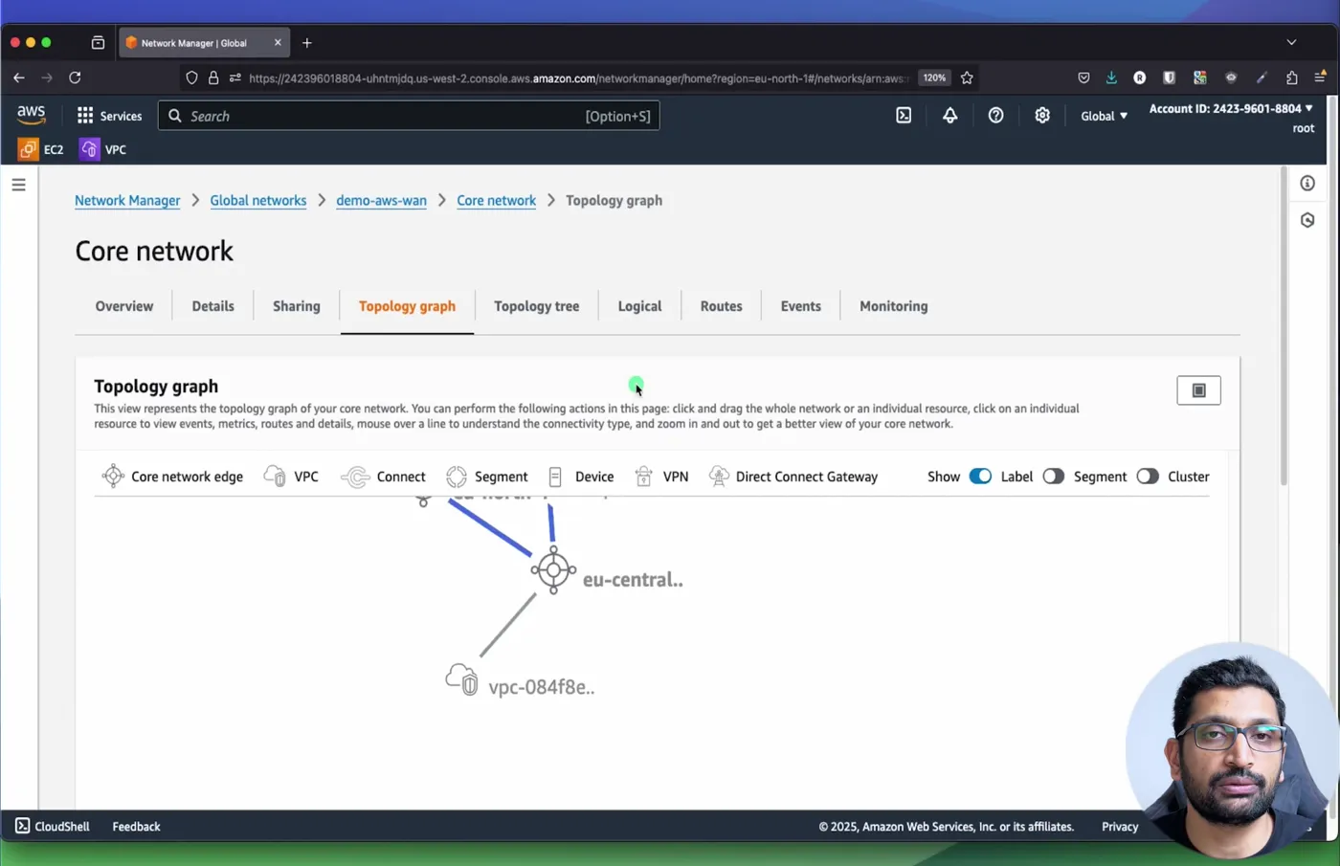Image resolution: width=1340 pixels, height=866 pixels.
Task: Enable the Cluster toggle
Action: pos(1148,477)
